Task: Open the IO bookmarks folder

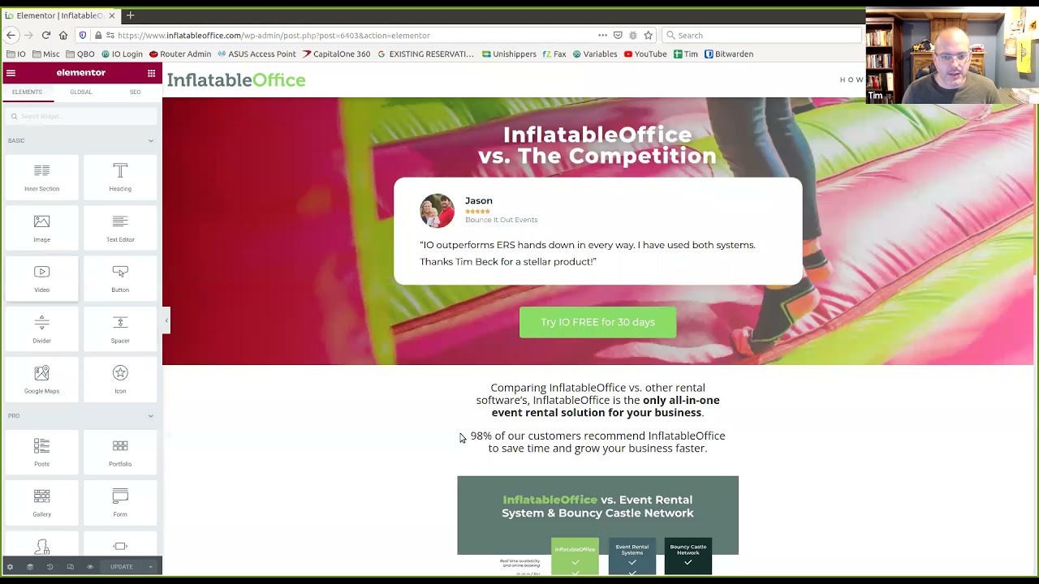Action: click(15, 54)
